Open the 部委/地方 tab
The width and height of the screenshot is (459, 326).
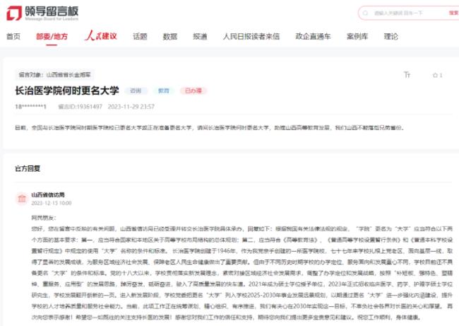pos(52,36)
